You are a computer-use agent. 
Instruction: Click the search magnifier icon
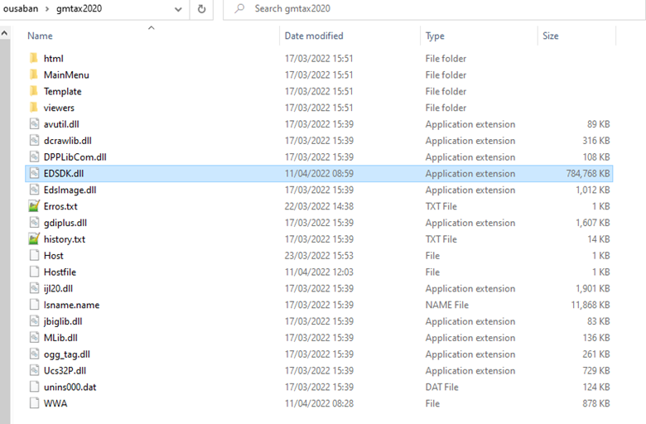click(239, 8)
